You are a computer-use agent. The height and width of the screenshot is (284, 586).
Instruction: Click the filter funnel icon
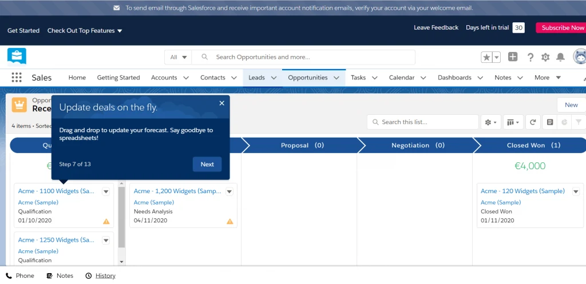click(x=579, y=122)
